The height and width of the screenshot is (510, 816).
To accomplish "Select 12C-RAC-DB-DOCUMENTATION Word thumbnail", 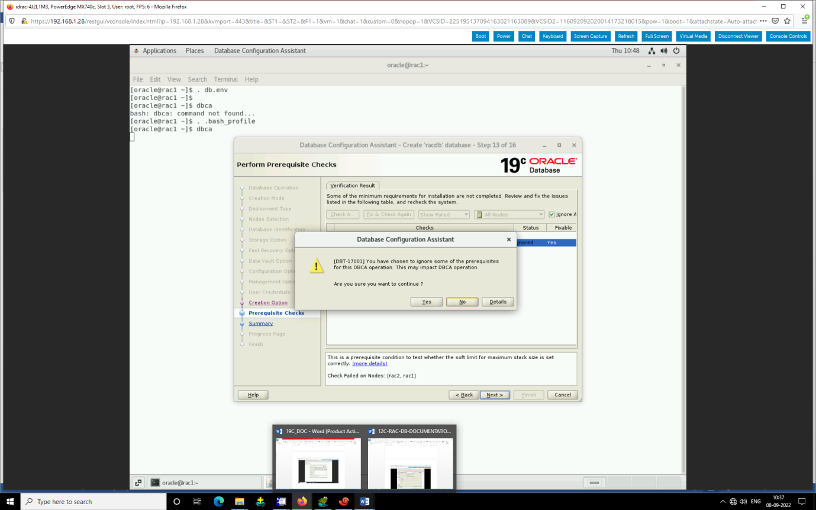I will click(411, 457).
